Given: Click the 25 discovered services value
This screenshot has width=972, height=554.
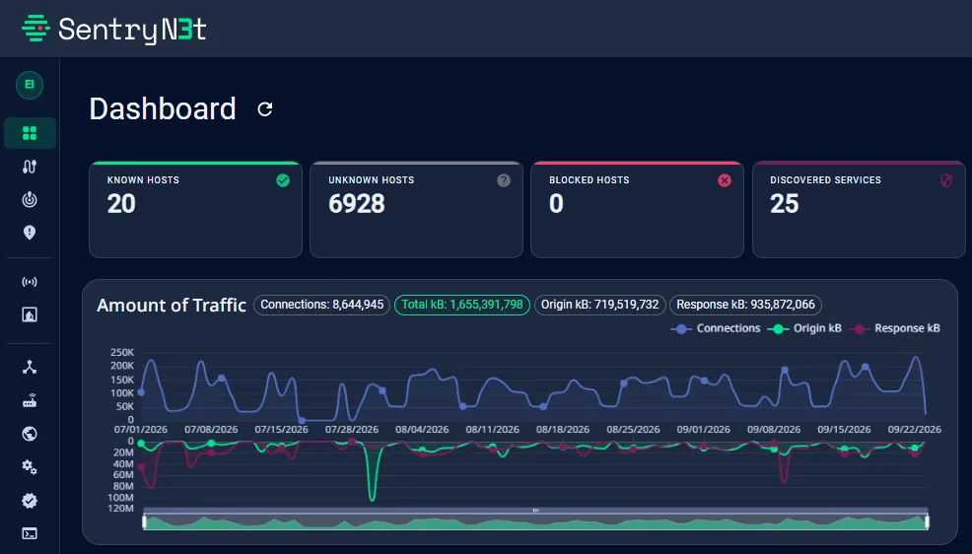Looking at the screenshot, I should [x=784, y=204].
